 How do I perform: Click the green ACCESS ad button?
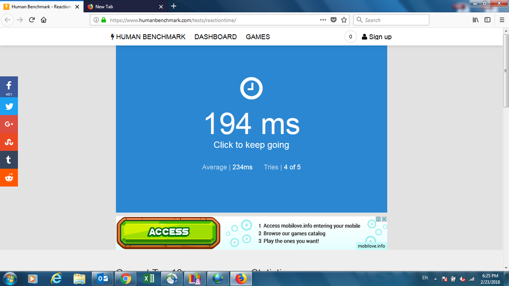point(168,233)
